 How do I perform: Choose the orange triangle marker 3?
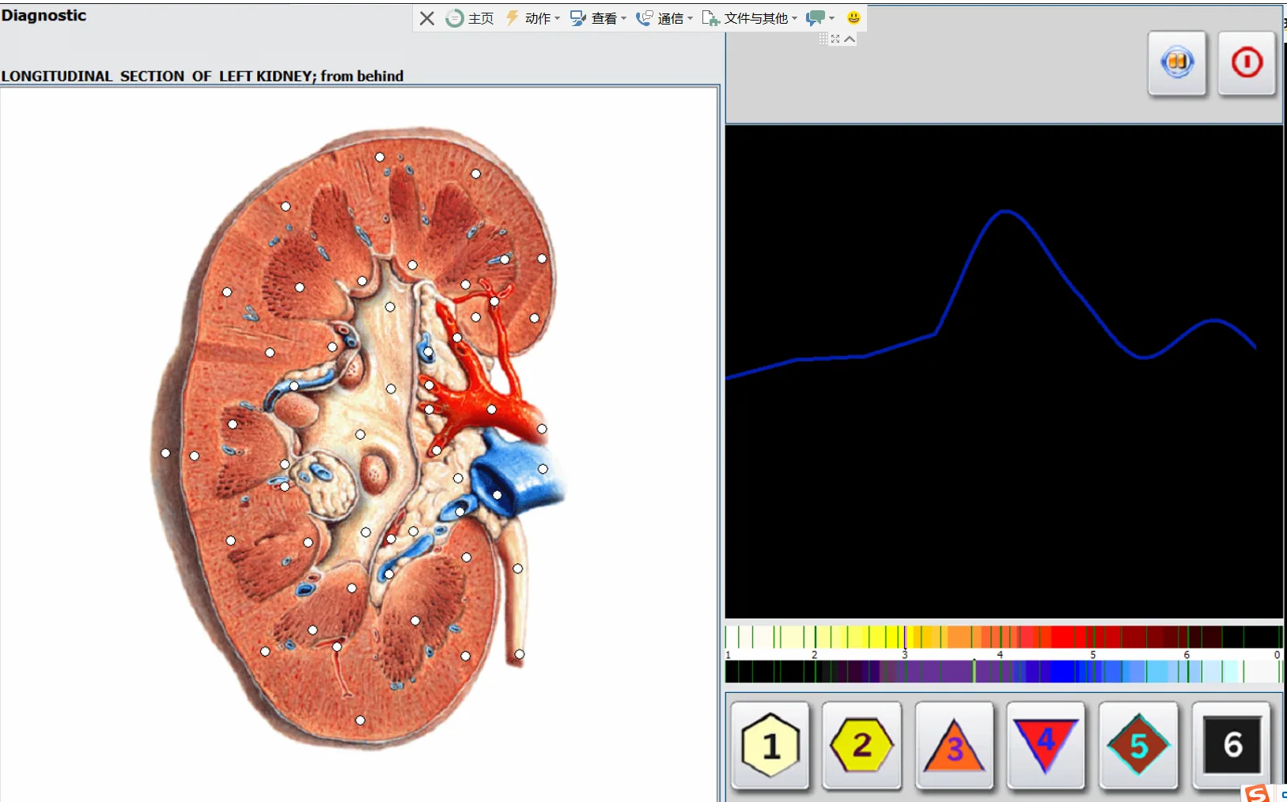[x=954, y=745]
